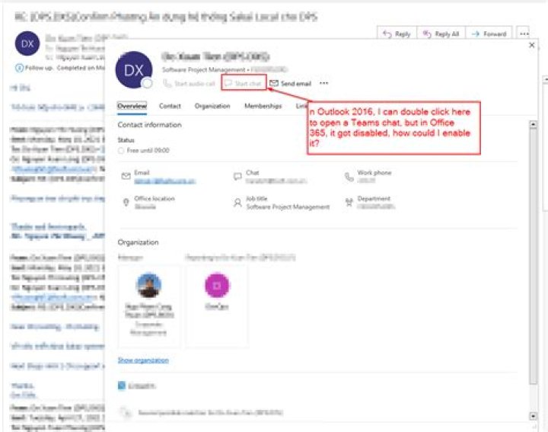Click the envelope icon beside Email
The width and height of the screenshot is (548, 432).
[126, 176]
